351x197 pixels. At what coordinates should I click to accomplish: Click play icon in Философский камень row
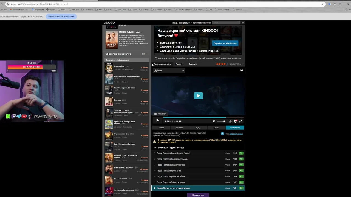154,188
